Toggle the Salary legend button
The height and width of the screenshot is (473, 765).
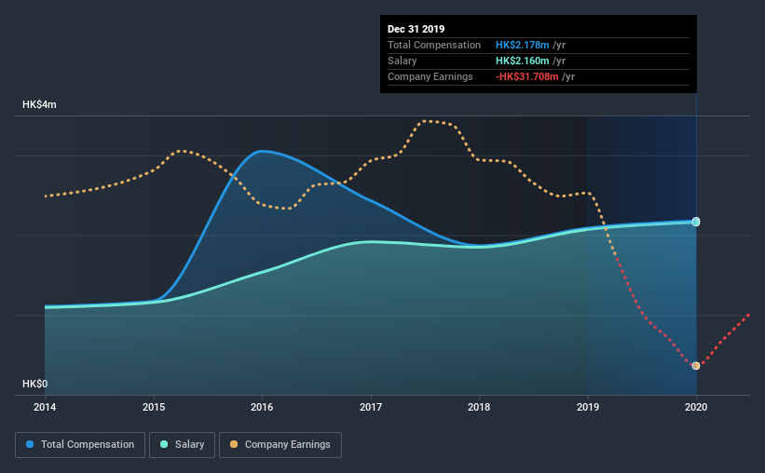182,445
